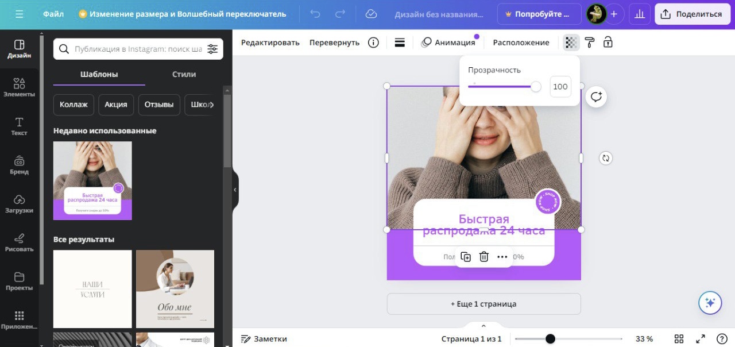Switch to the Шаблоны tab
Viewport: 735px width, 347px height.
[x=99, y=74]
